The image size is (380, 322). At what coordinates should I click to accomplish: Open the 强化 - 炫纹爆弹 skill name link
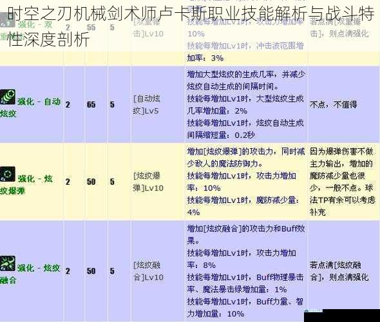(x=26, y=185)
